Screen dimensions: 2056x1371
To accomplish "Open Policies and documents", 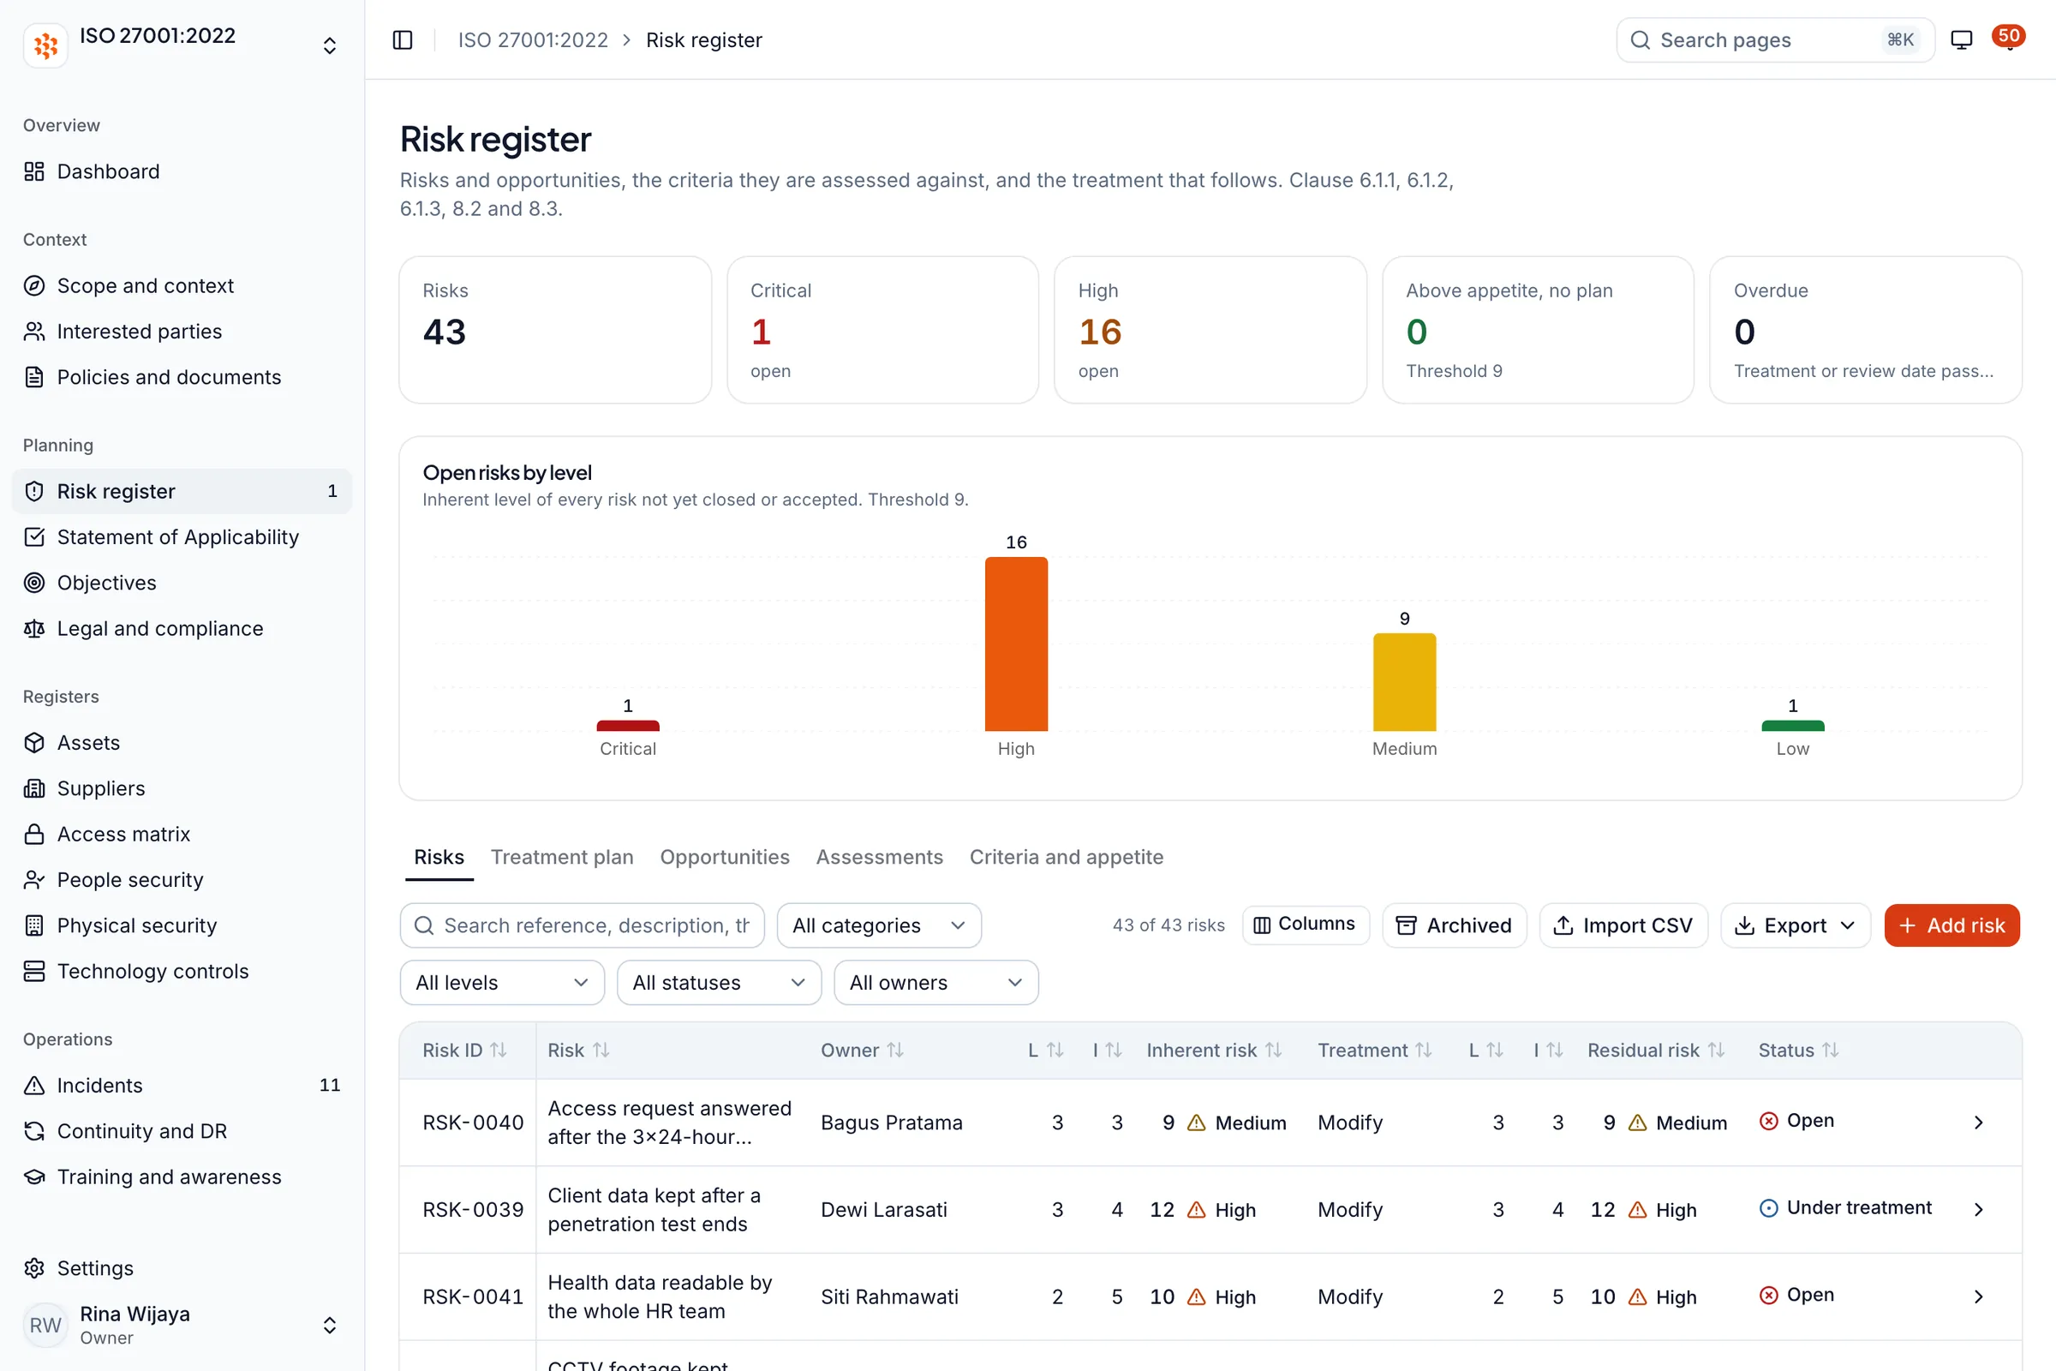I will pos(182,377).
